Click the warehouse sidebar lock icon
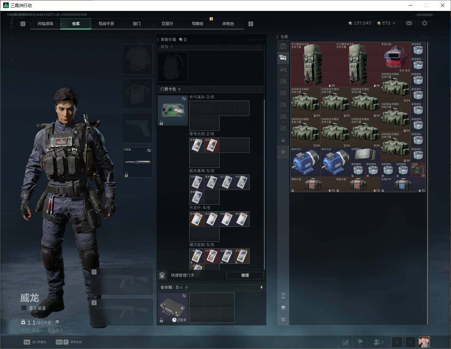Screen dimensions: 451x349 coord(283,140)
